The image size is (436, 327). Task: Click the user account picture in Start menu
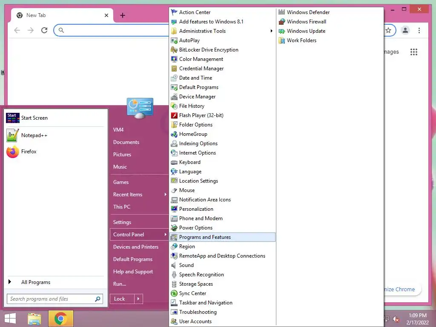[140, 108]
